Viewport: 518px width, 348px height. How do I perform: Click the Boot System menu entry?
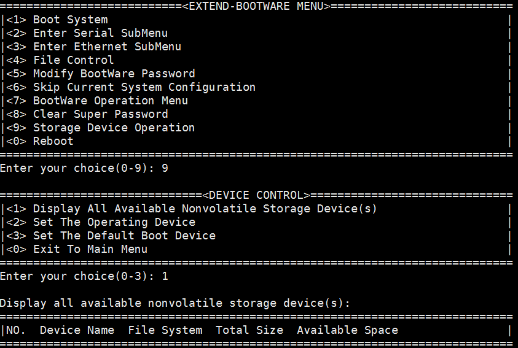[70, 20]
